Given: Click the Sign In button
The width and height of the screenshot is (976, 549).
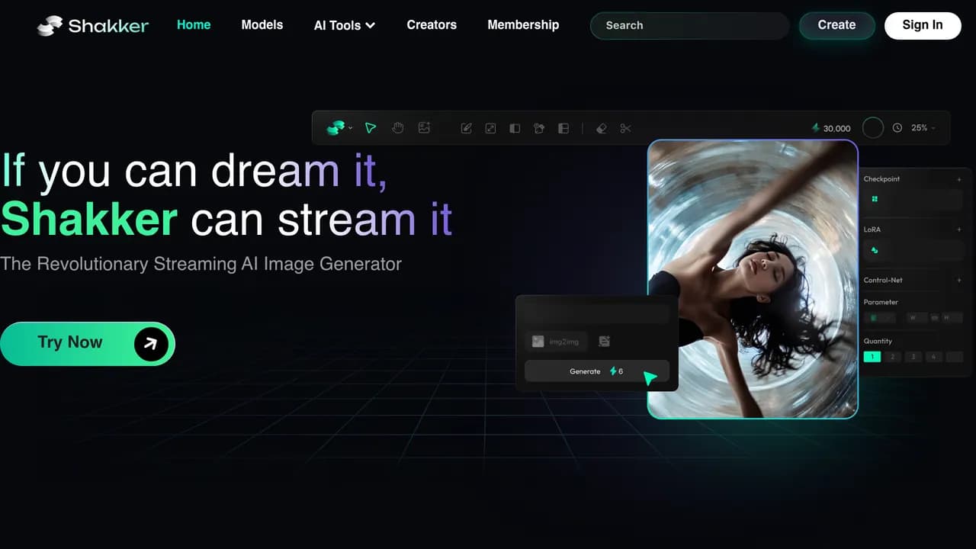Looking at the screenshot, I should tap(923, 25).
